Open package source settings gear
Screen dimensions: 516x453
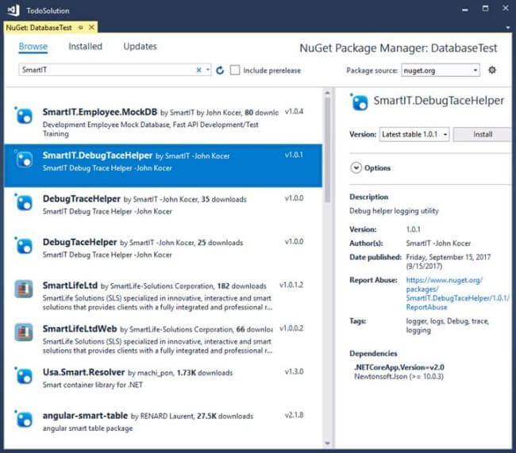tap(492, 70)
